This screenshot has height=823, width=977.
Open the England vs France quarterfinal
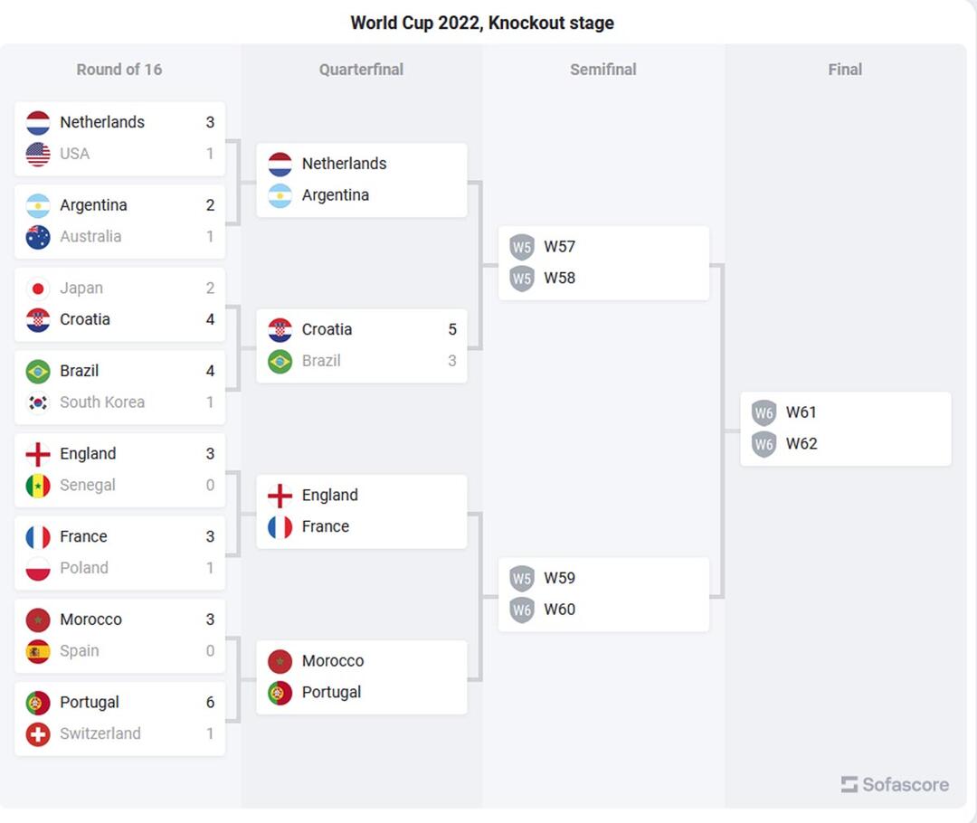[362, 511]
